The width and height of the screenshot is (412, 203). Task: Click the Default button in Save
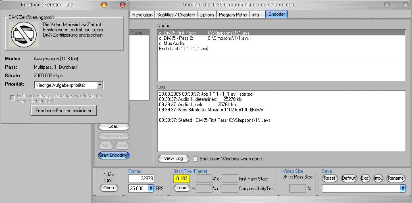click(x=349, y=178)
